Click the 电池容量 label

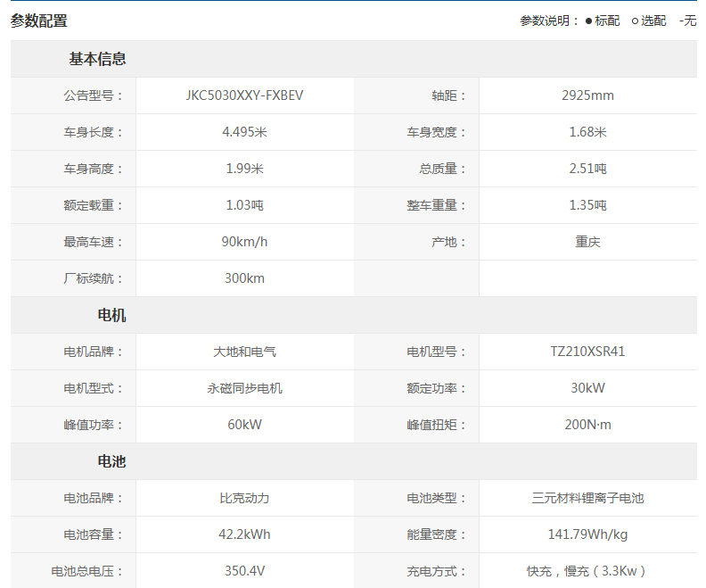point(94,534)
